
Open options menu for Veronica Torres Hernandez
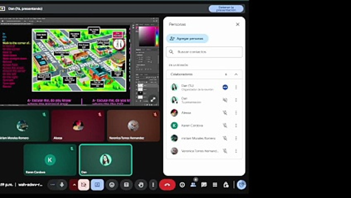pyautogui.click(x=236, y=151)
